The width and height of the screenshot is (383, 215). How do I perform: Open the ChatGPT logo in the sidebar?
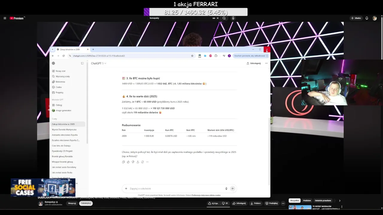pos(54,63)
